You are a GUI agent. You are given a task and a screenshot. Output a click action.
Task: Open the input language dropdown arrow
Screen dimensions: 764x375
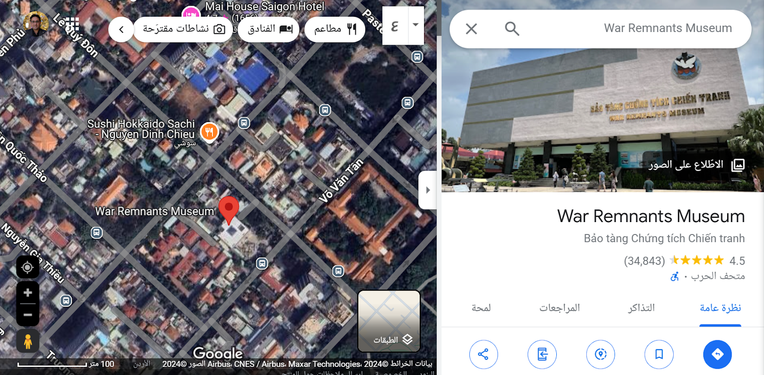click(416, 25)
